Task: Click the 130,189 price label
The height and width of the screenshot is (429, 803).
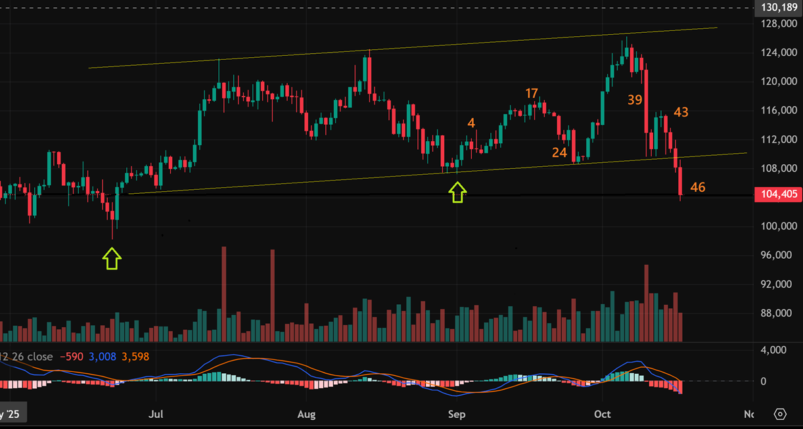Action: click(779, 8)
